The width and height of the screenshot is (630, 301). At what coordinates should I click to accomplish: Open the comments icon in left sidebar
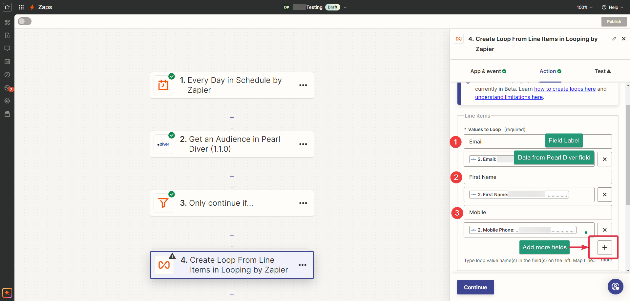pos(7,48)
